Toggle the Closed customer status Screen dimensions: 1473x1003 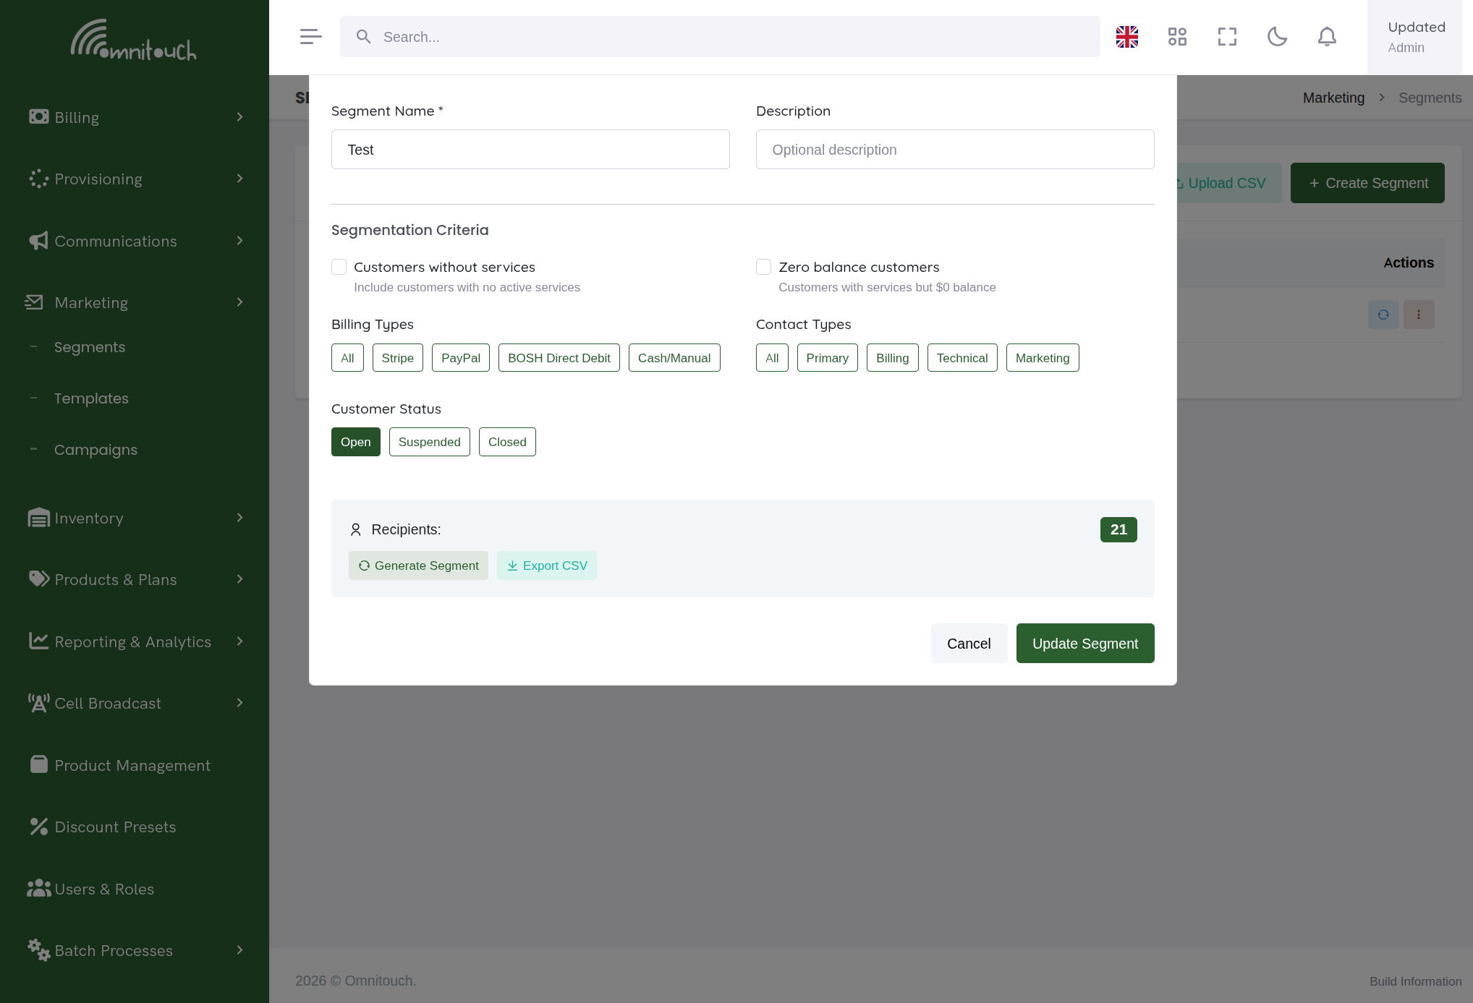pyautogui.click(x=507, y=442)
